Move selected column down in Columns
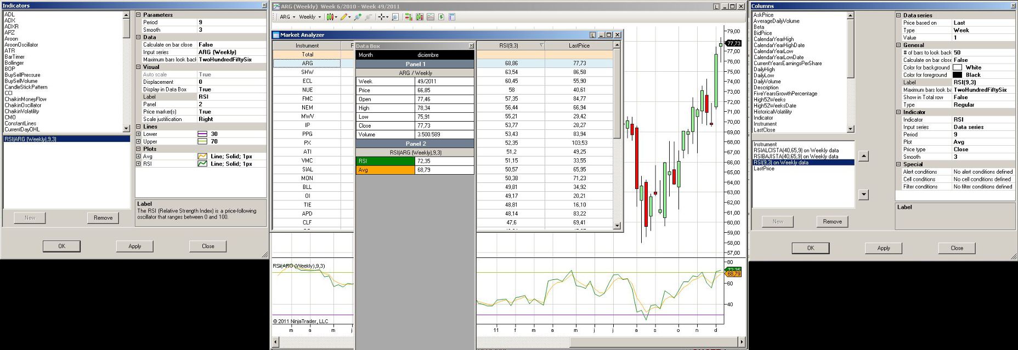Image resolution: width=1018 pixels, height=350 pixels. (864, 194)
